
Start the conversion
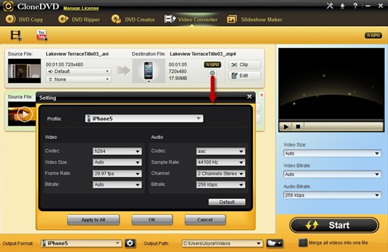pyautogui.click(x=334, y=225)
